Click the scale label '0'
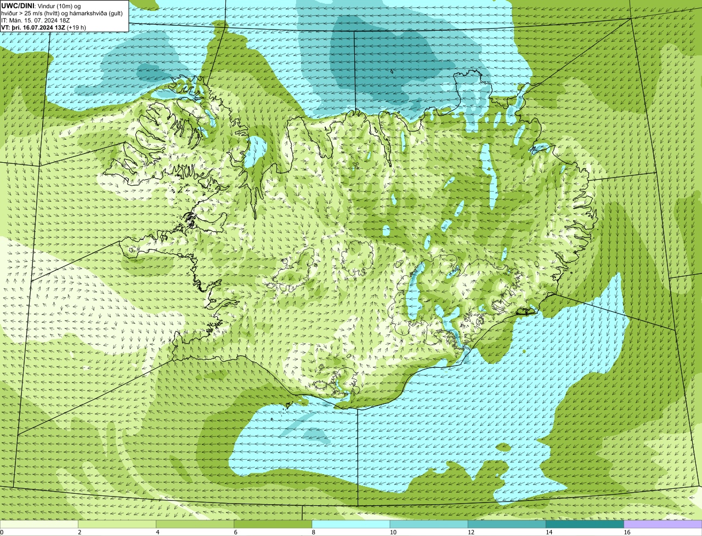Viewport: 702px width, 536px height. [x=2, y=532]
